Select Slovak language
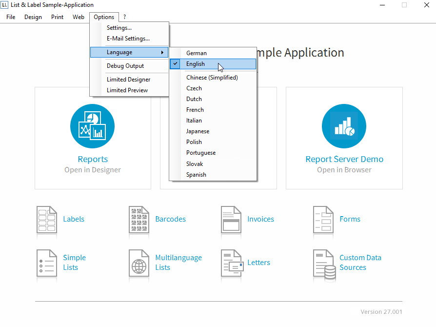The width and height of the screenshot is (436, 327). 213,164
